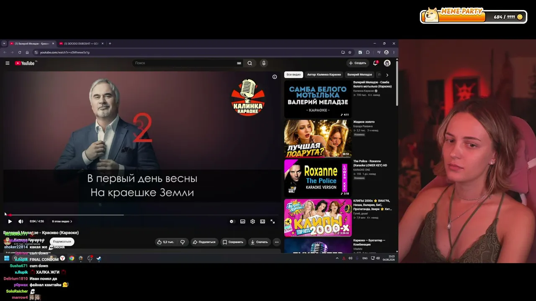Open the YouTube guide hamburger menu
The height and width of the screenshot is (301, 536).
point(7,63)
